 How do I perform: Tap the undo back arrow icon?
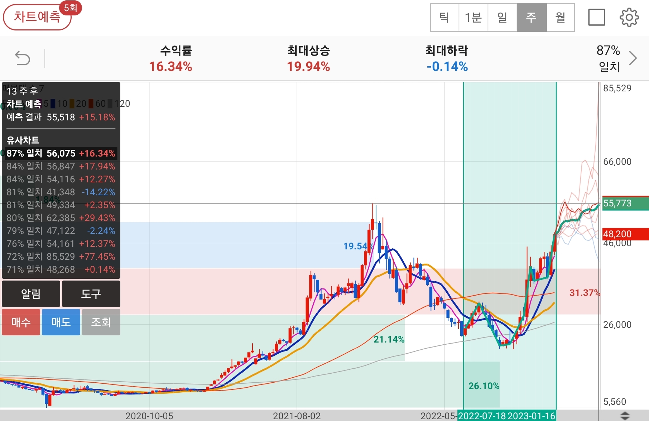23,58
